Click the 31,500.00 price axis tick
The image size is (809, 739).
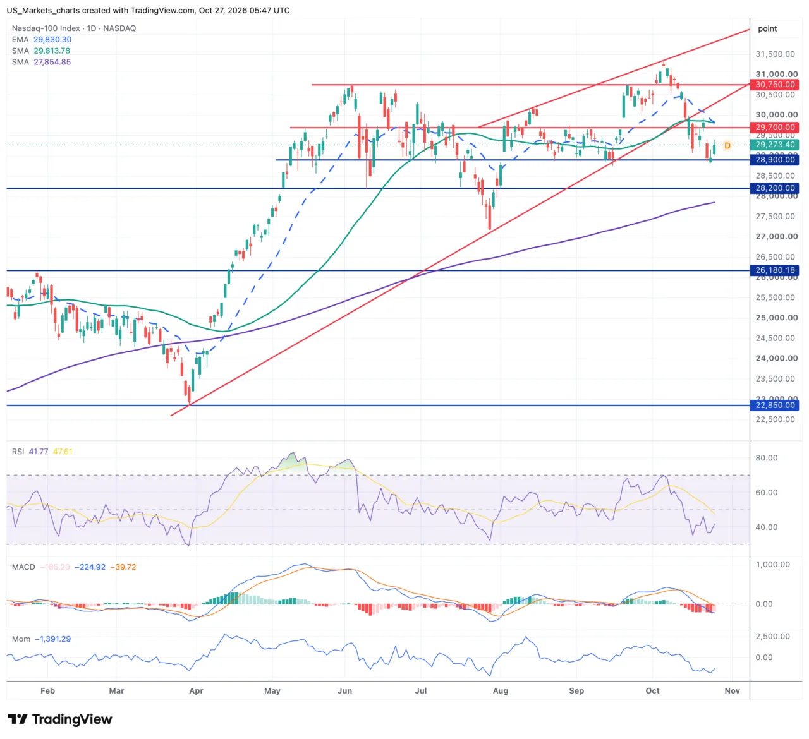776,54
